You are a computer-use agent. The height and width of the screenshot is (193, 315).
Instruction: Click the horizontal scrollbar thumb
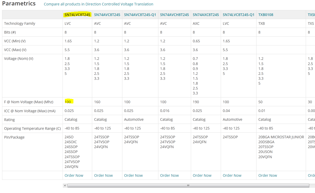point(188,186)
